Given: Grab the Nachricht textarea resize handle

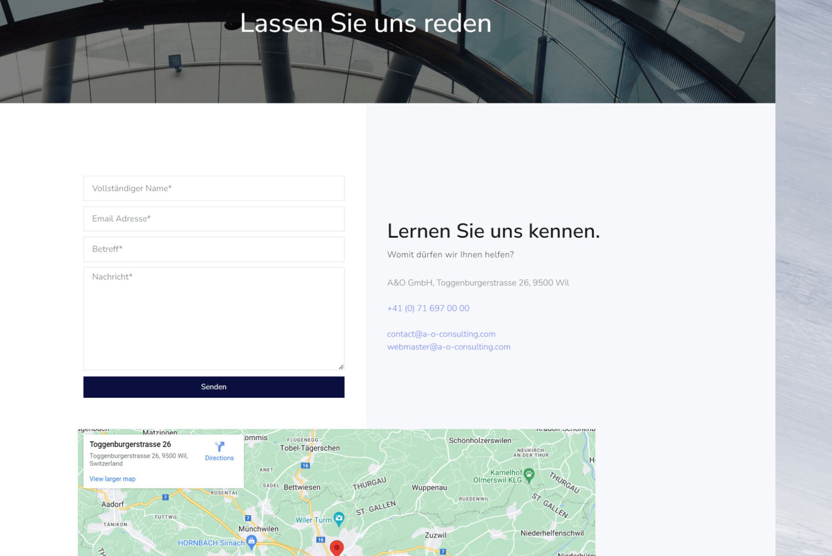Looking at the screenshot, I should click(x=341, y=367).
